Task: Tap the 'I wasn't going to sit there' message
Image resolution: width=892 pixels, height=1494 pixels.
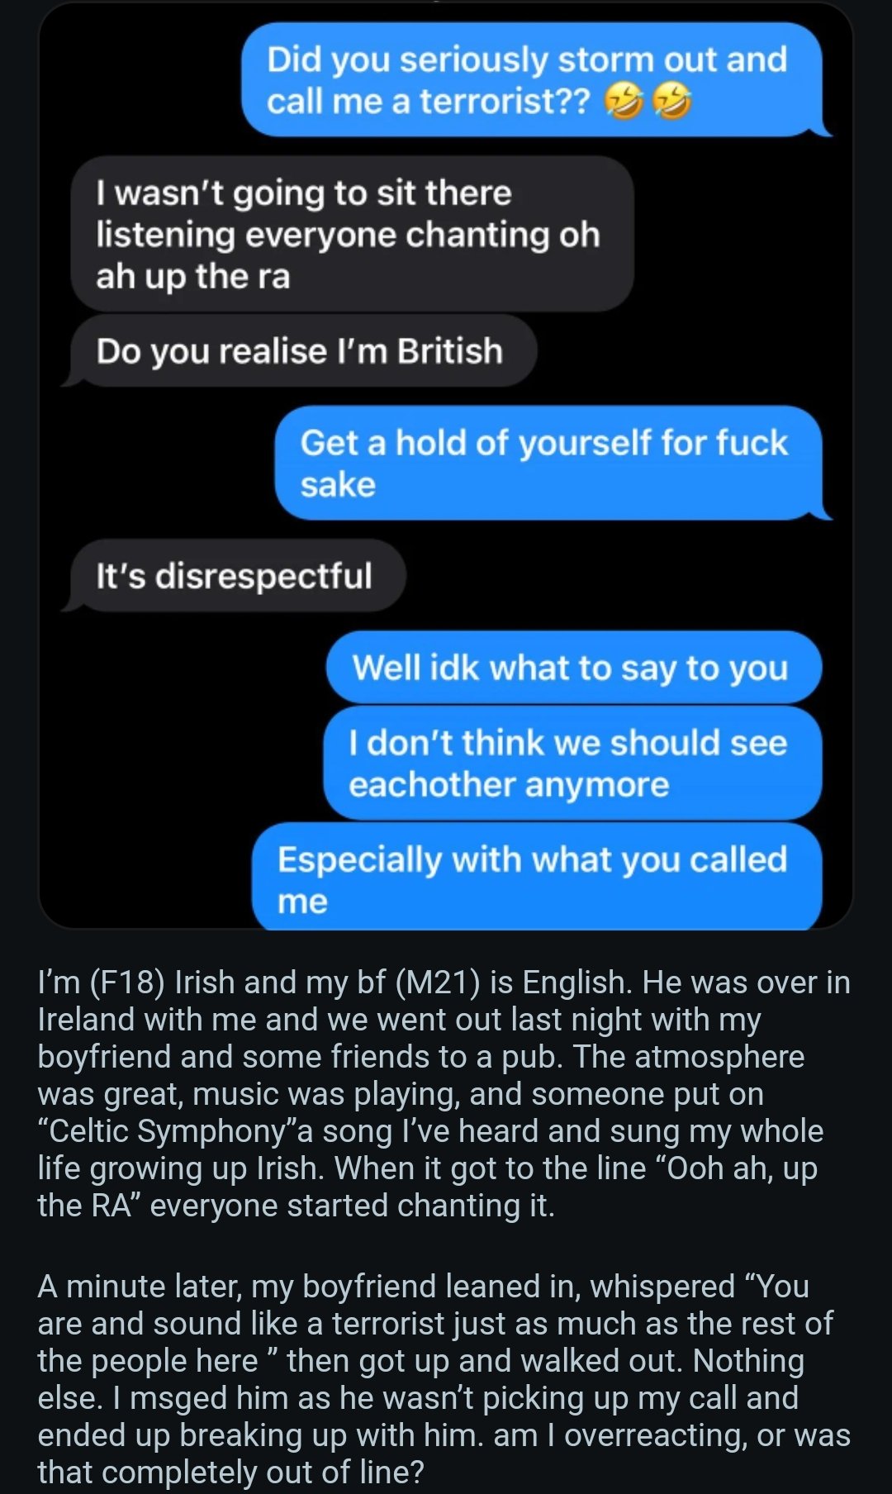Action: point(353,235)
